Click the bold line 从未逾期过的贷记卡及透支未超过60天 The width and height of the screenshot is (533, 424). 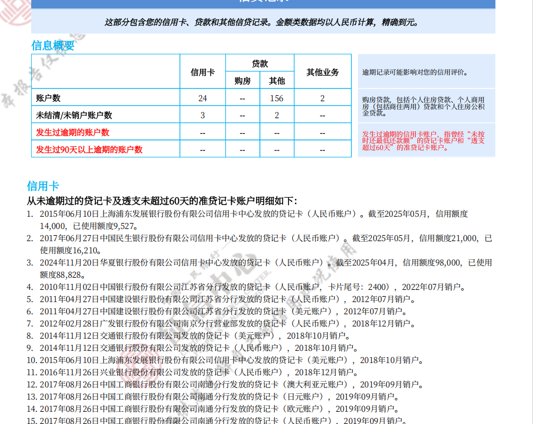[x=162, y=201]
